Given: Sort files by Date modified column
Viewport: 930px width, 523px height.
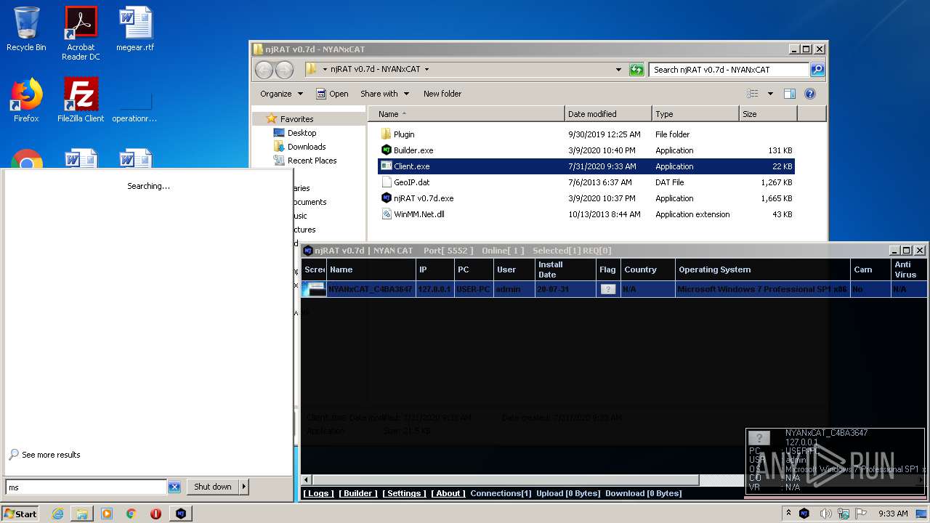Looking at the screenshot, I should (608, 114).
